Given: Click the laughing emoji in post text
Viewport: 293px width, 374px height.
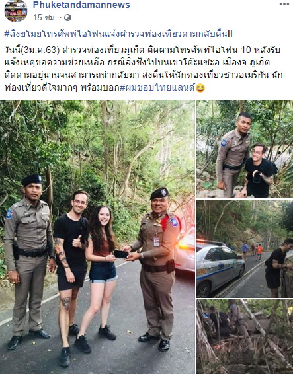Looking at the screenshot, I should [x=200, y=89].
